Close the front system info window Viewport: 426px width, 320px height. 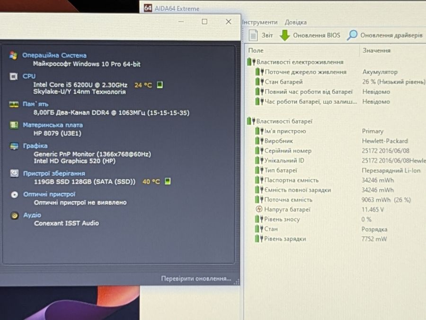click(229, 22)
